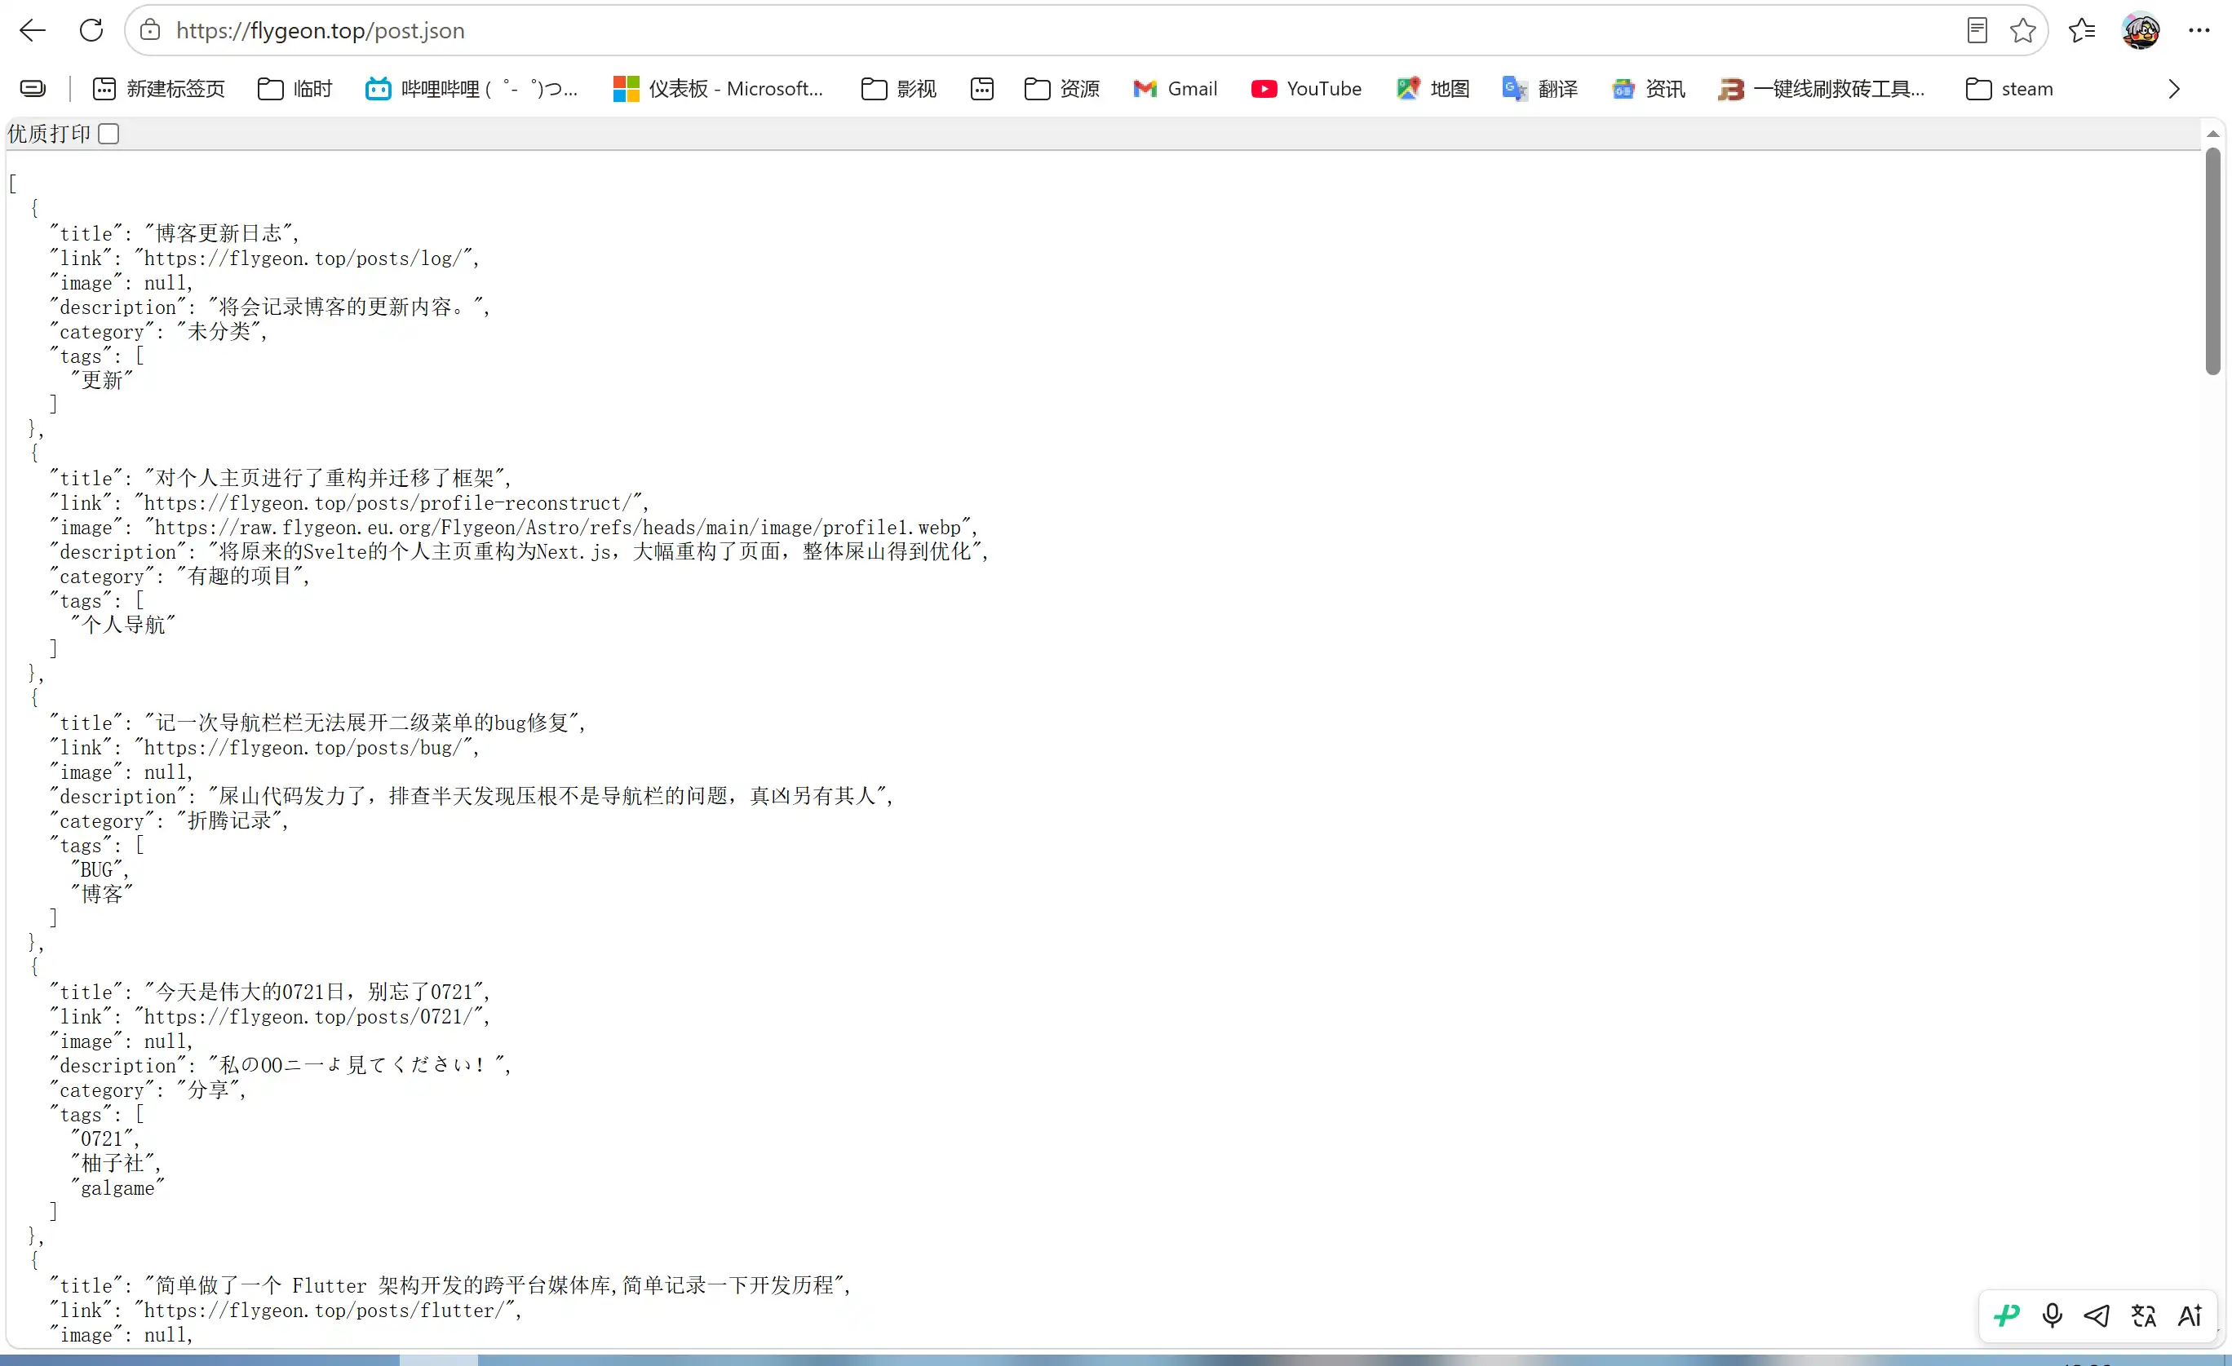Click the category value "分享"
The image size is (2232, 1366).
pyautogui.click(x=208, y=1090)
